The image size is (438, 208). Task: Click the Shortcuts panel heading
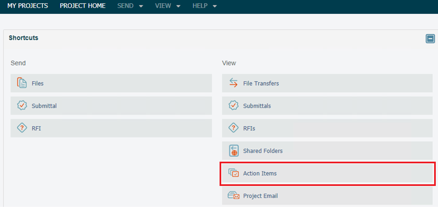pyautogui.click(x=23, y=38)
